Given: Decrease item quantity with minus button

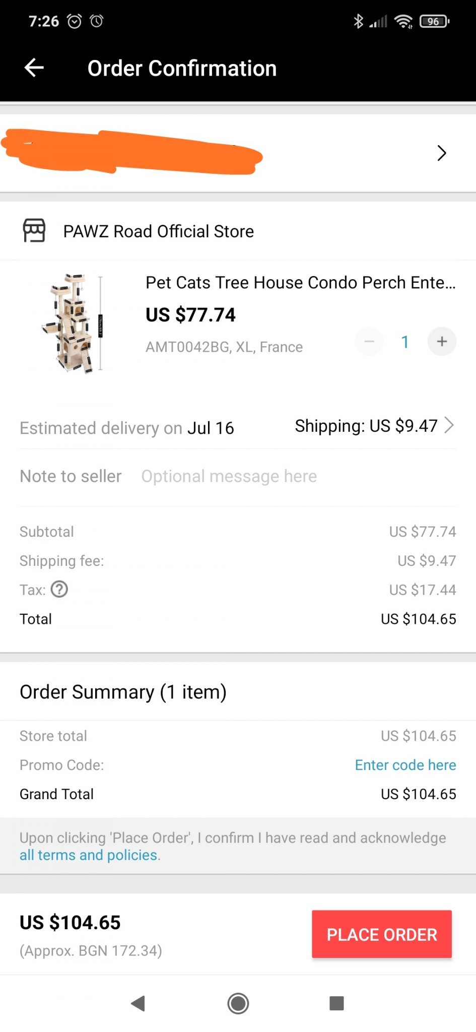Looking at the screenshot, I should click(x=369, y=342).
